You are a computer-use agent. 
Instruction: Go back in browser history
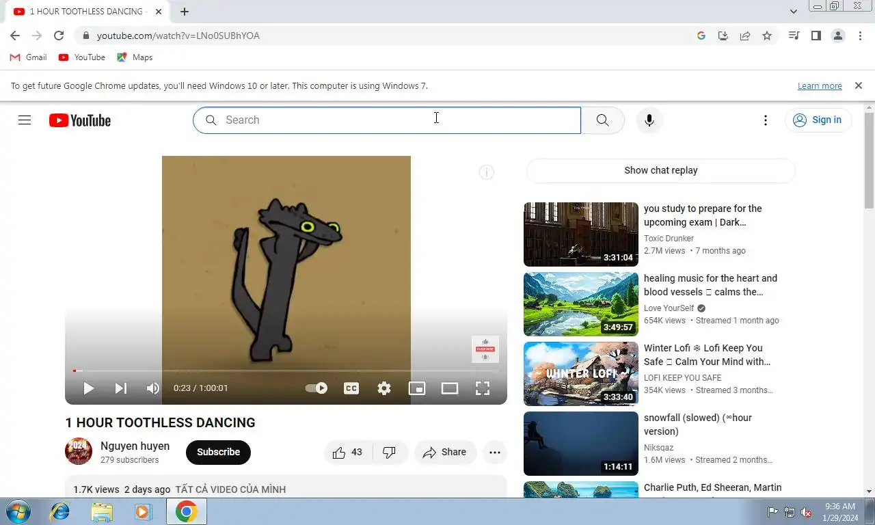[15, 36]
